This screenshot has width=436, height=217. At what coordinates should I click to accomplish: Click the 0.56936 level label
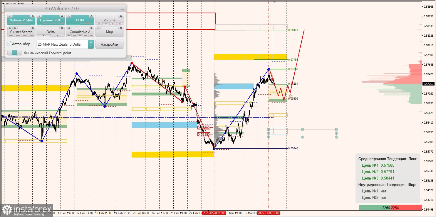[x=293, y=99]
